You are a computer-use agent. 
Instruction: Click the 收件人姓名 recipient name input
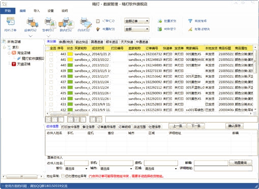click(x=76, y=163)
